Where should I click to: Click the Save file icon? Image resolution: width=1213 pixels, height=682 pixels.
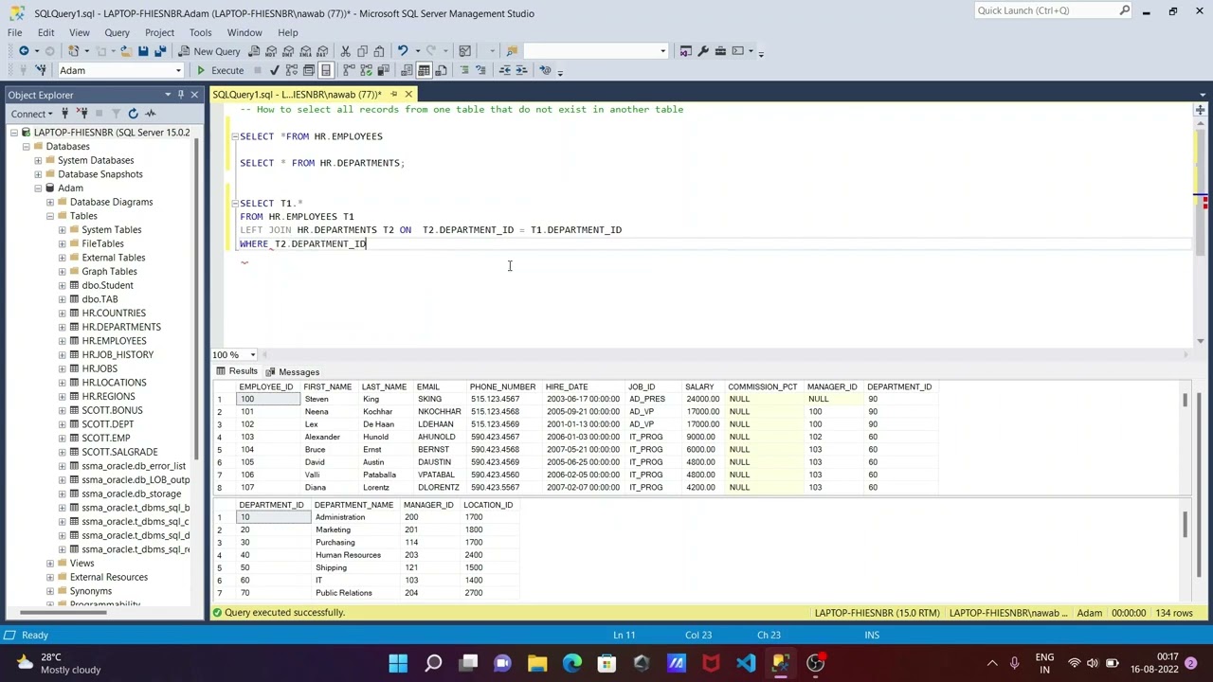(x=143, y=51)
